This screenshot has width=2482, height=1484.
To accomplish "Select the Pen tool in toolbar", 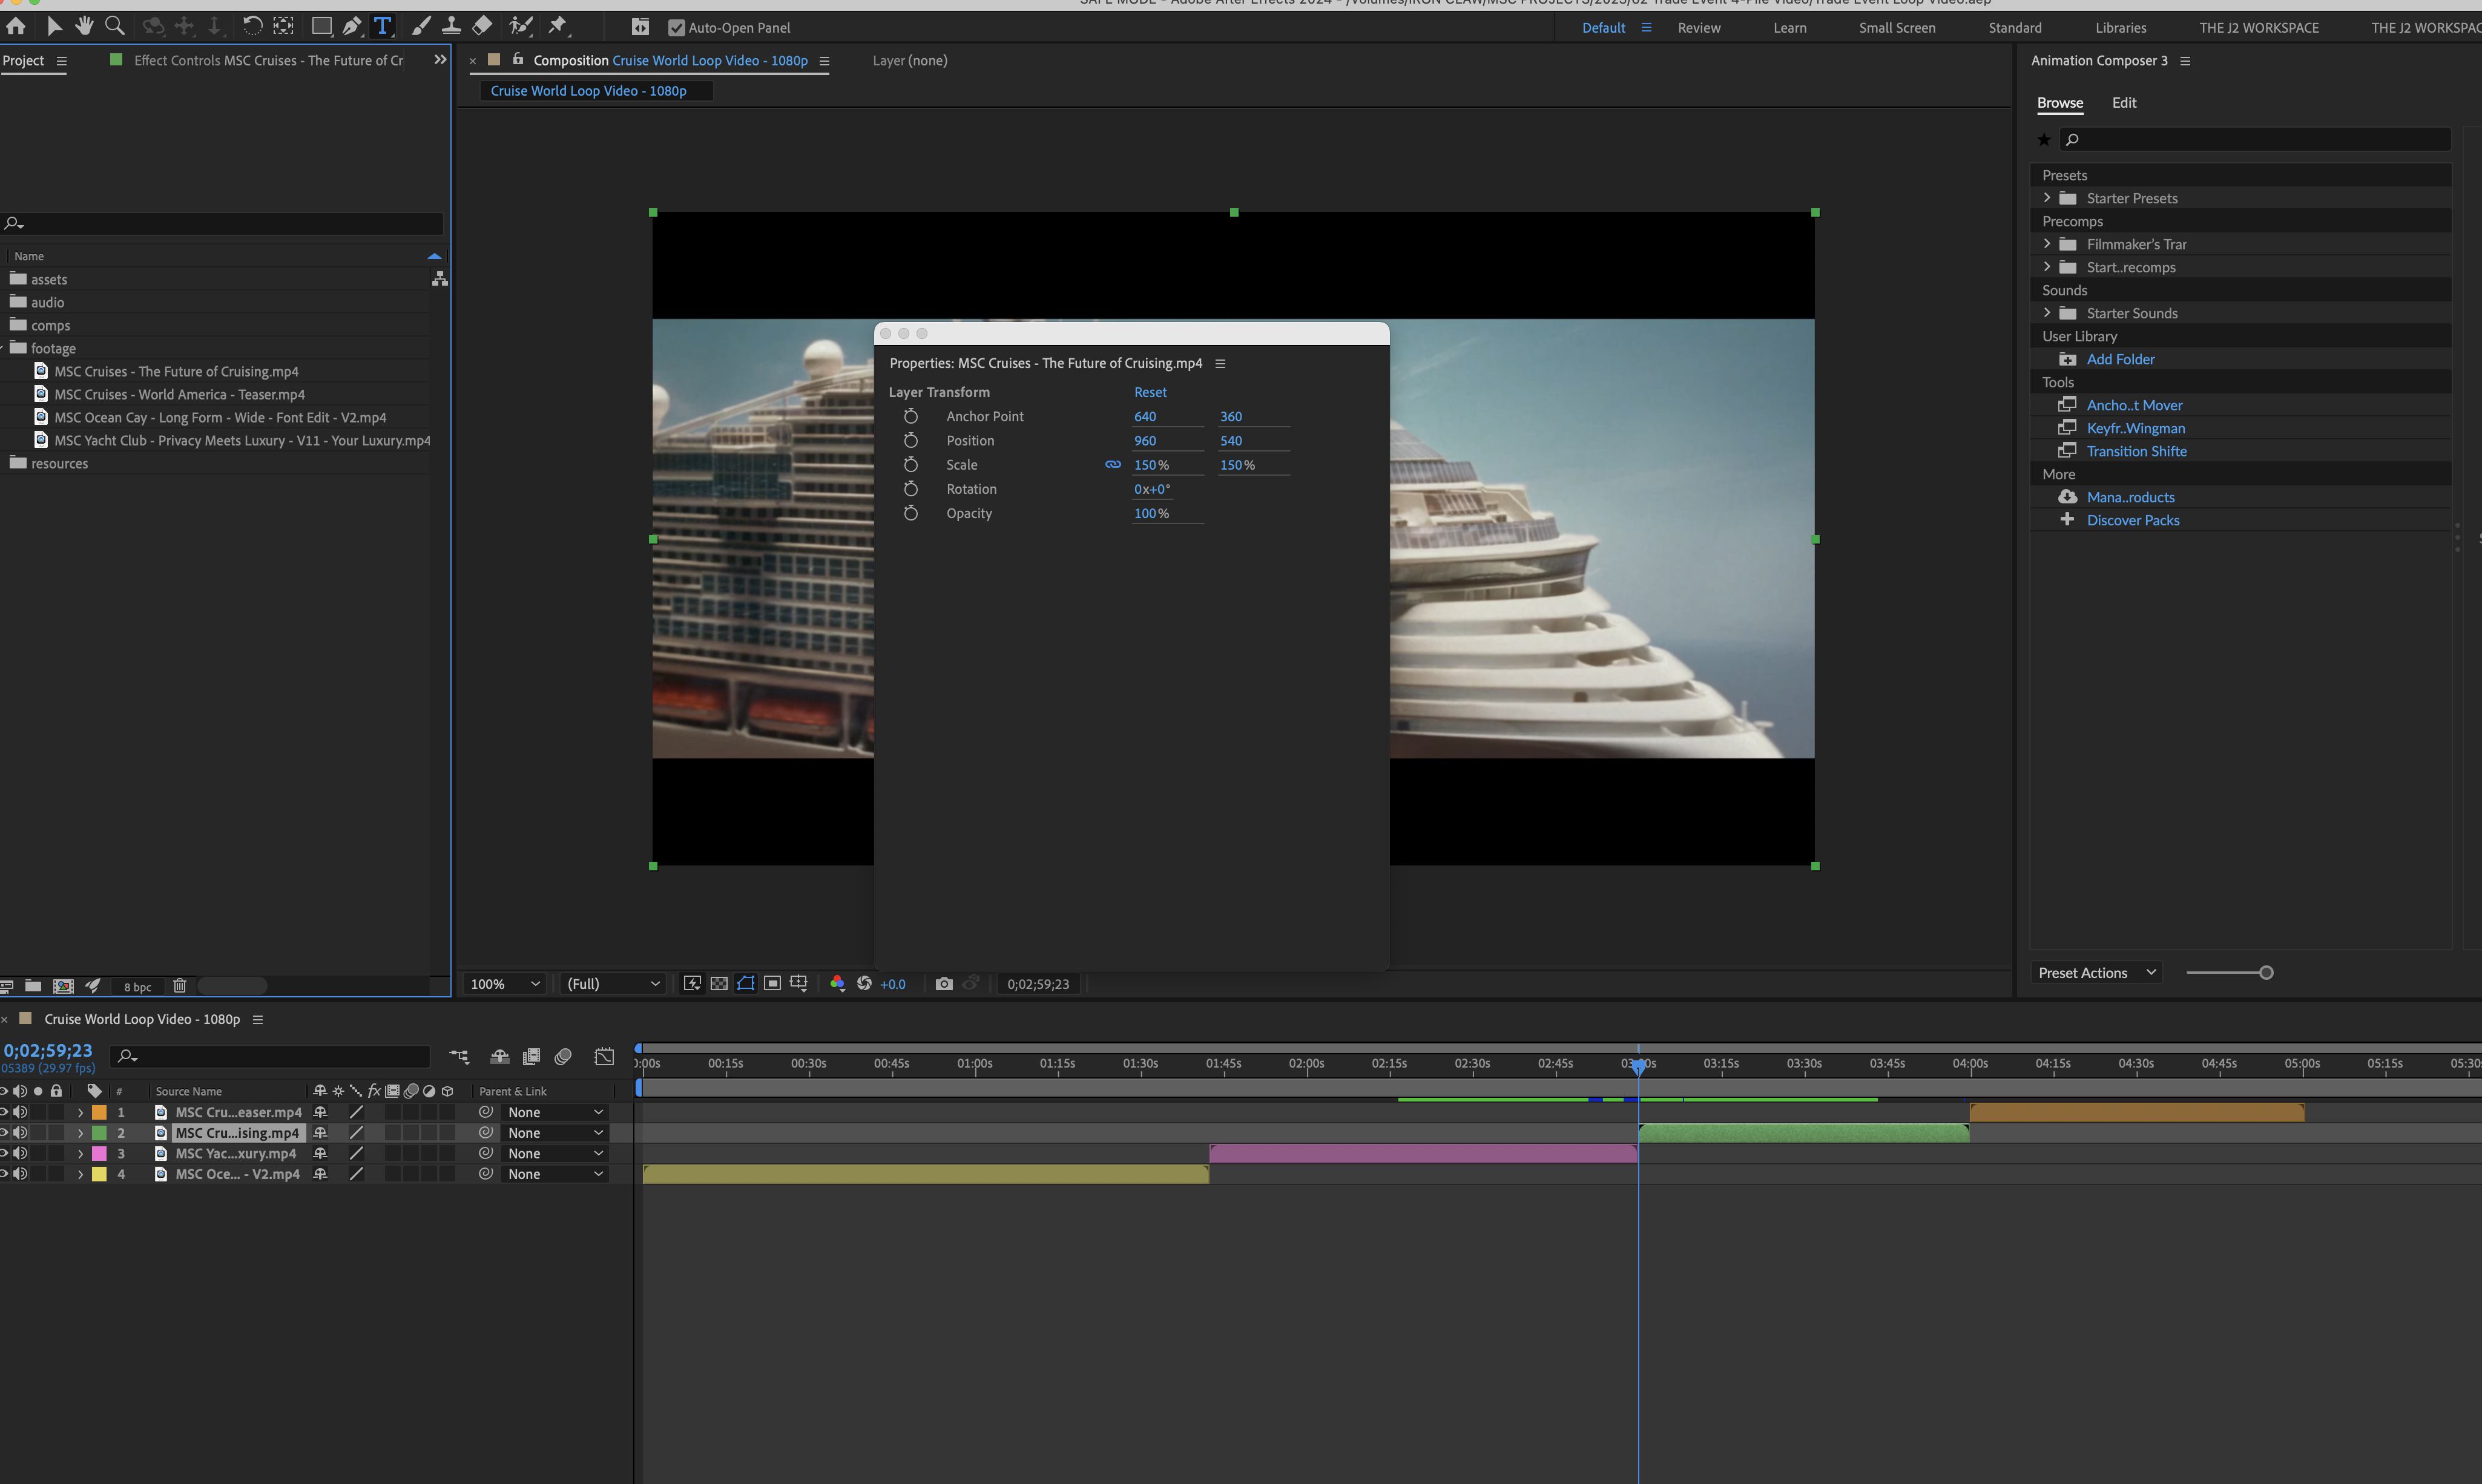I will tap(351, 27).
